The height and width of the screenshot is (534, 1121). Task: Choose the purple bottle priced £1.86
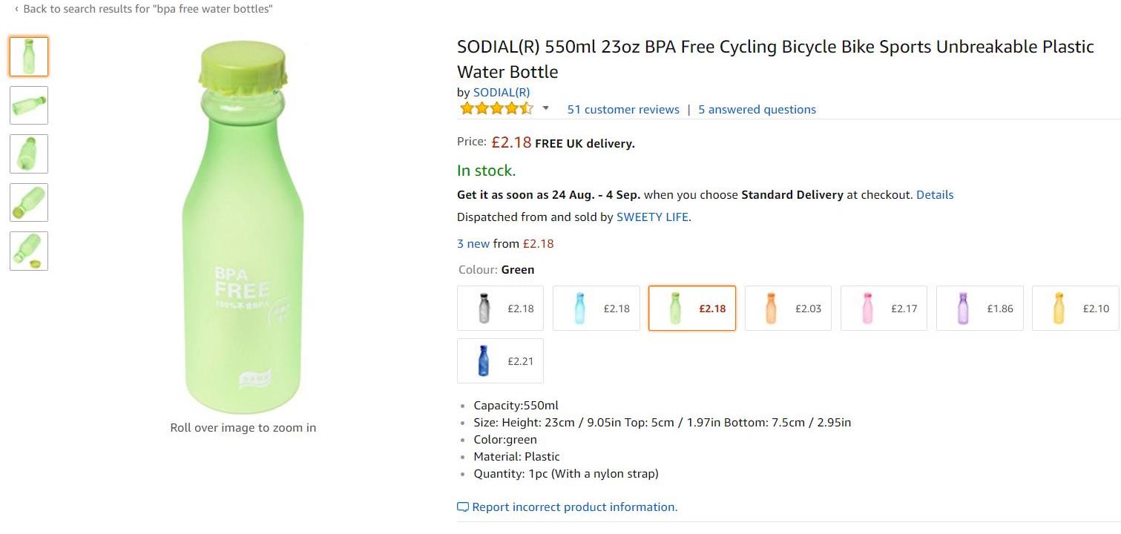979,308
